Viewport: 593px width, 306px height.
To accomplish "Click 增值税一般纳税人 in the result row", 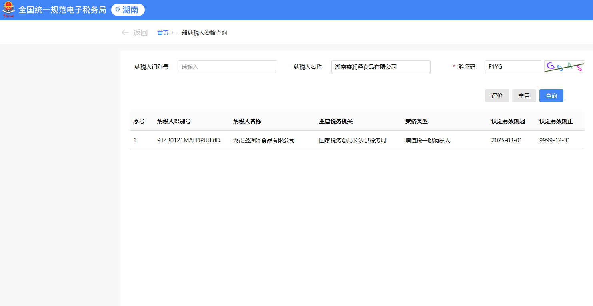I will pos(427,140).
